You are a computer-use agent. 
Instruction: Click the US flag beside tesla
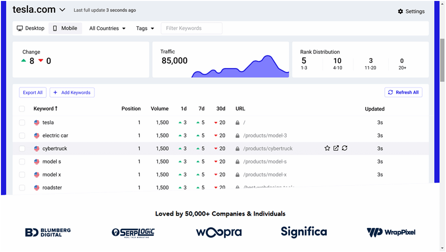37,122
